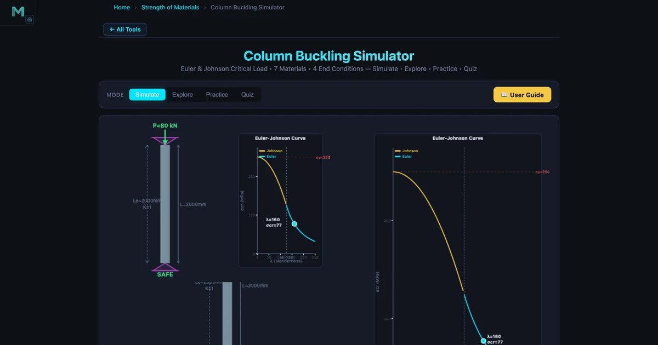Click the Johnson legend entry in large chart
The width and height of the screenshot is (658, 345).
(x=406, y=151)
